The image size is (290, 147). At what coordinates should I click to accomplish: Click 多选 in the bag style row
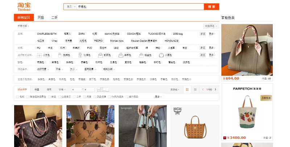[x=203, y=55]
